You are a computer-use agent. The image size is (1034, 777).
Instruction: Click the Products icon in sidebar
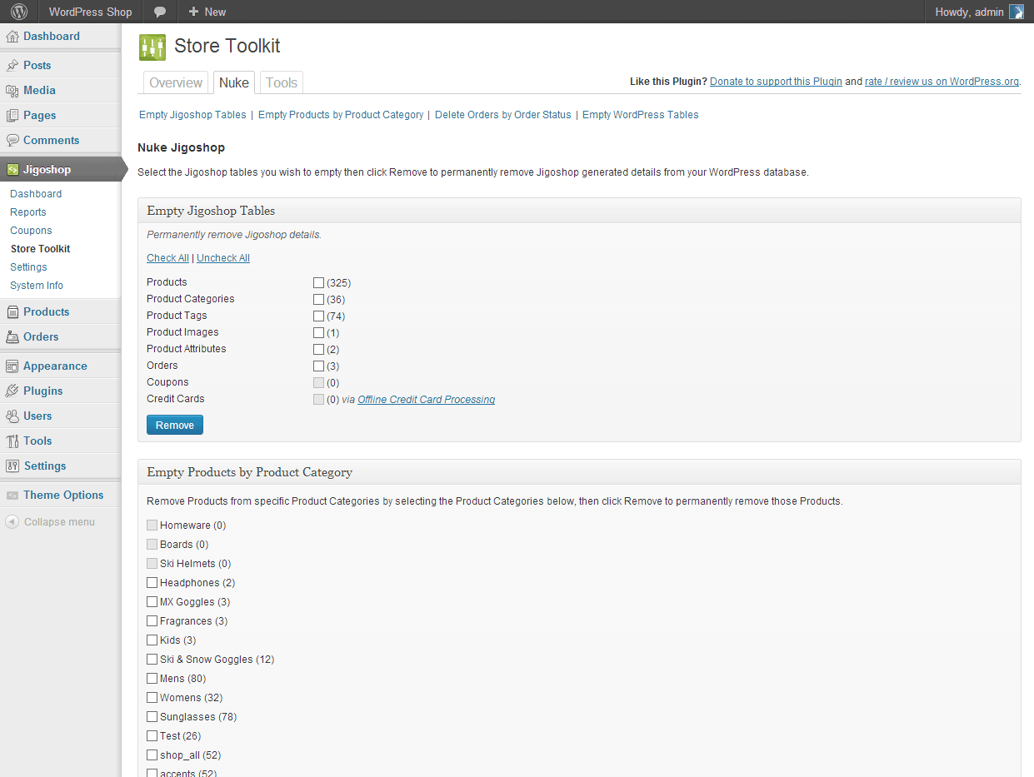[12, 312]
